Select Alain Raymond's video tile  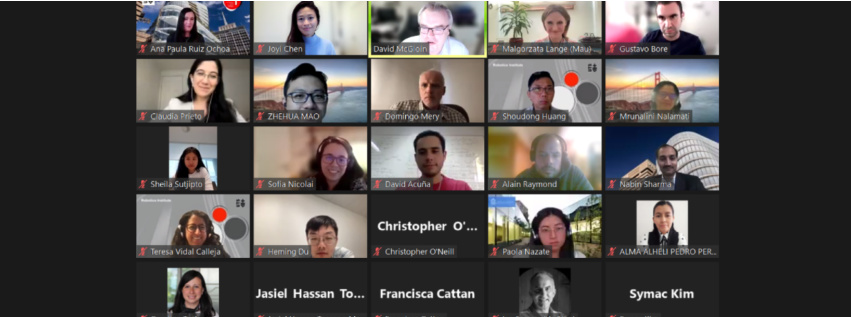(x=545, y=158)
